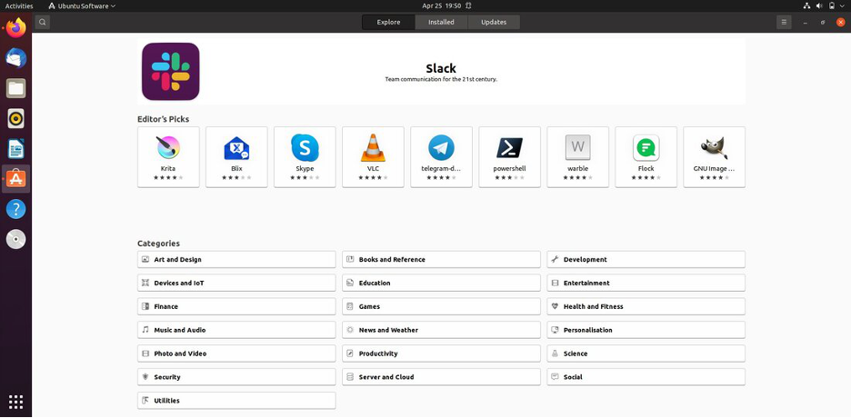The height and width of the screenshot is (418, 851).
Task: Open the clock calendar at Apr 25 19:50
Action: (441, 6)
